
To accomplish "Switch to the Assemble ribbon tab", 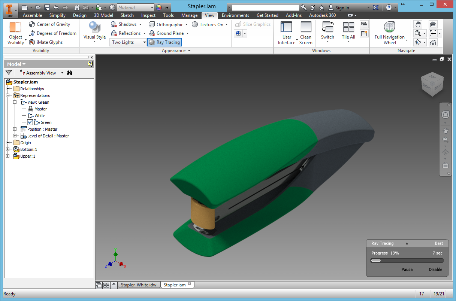I will tap(33, 15).
